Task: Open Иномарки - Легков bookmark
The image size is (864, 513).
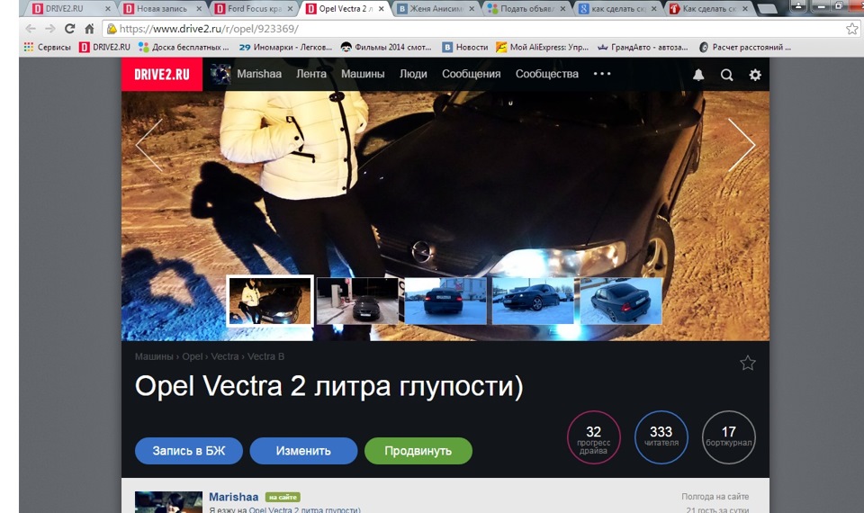Action: tap(285, 48)
